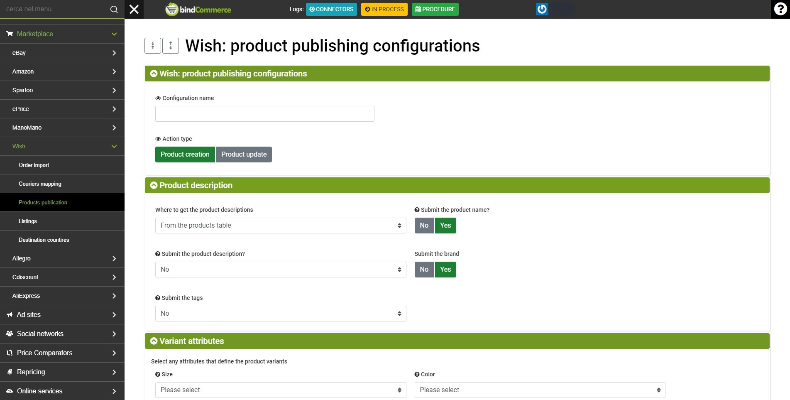Click the collapse all sections icon button
Viewport: 790px width, 400px height.
pyautogui.click(x=153, y=46)
